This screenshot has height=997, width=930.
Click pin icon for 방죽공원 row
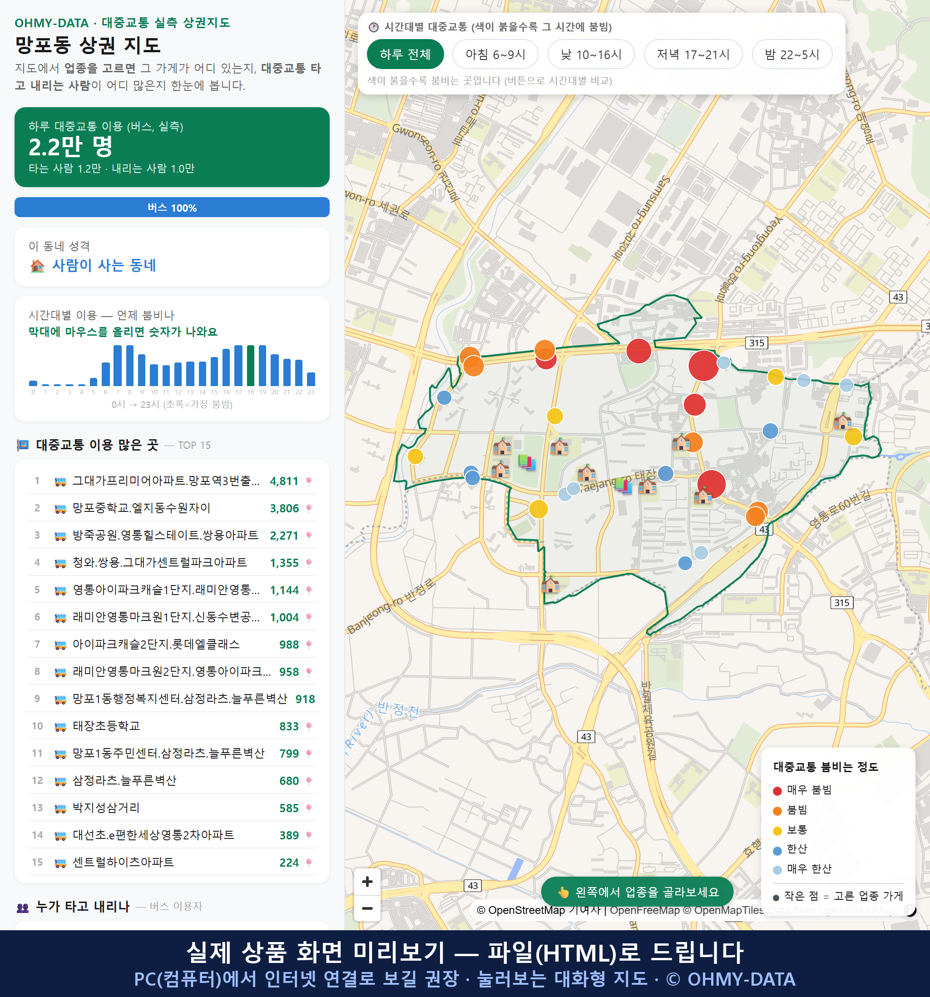pyautogui.click(x=309, y=536)
